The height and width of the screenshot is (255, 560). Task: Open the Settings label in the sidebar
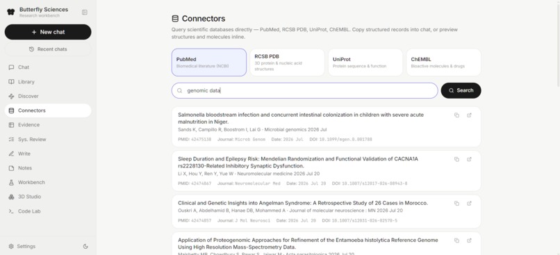27,247
